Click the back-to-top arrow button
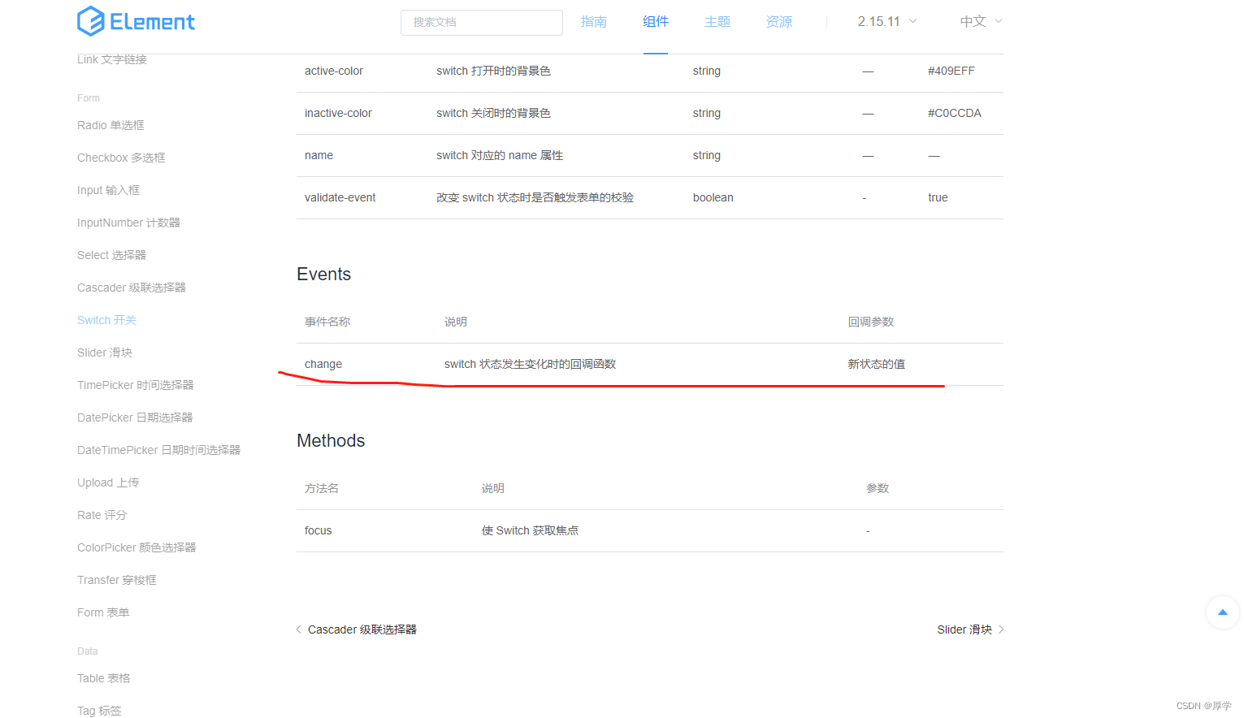Screen dimensions: 1244x718 tap(1222, 612)
